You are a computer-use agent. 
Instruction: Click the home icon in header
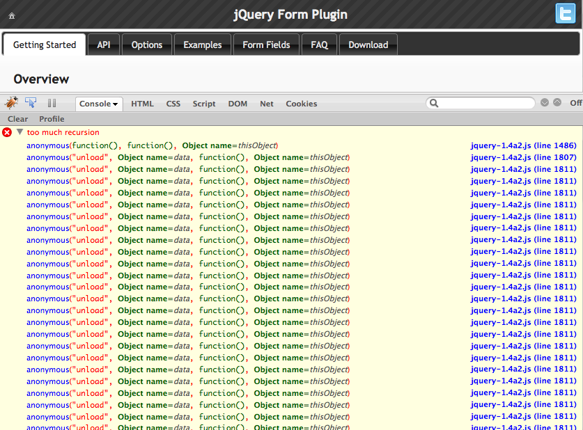coord(12,15)
